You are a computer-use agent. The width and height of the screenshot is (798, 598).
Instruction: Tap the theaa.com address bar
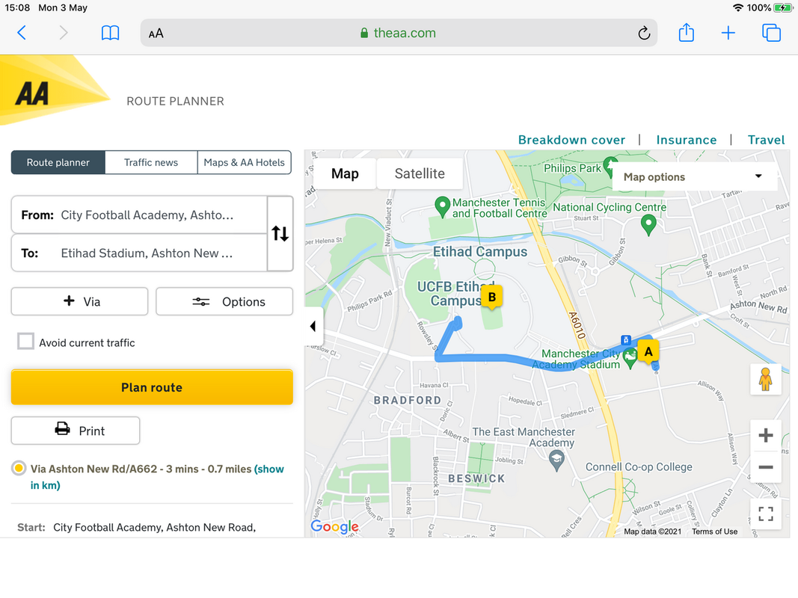click(399, 33)
